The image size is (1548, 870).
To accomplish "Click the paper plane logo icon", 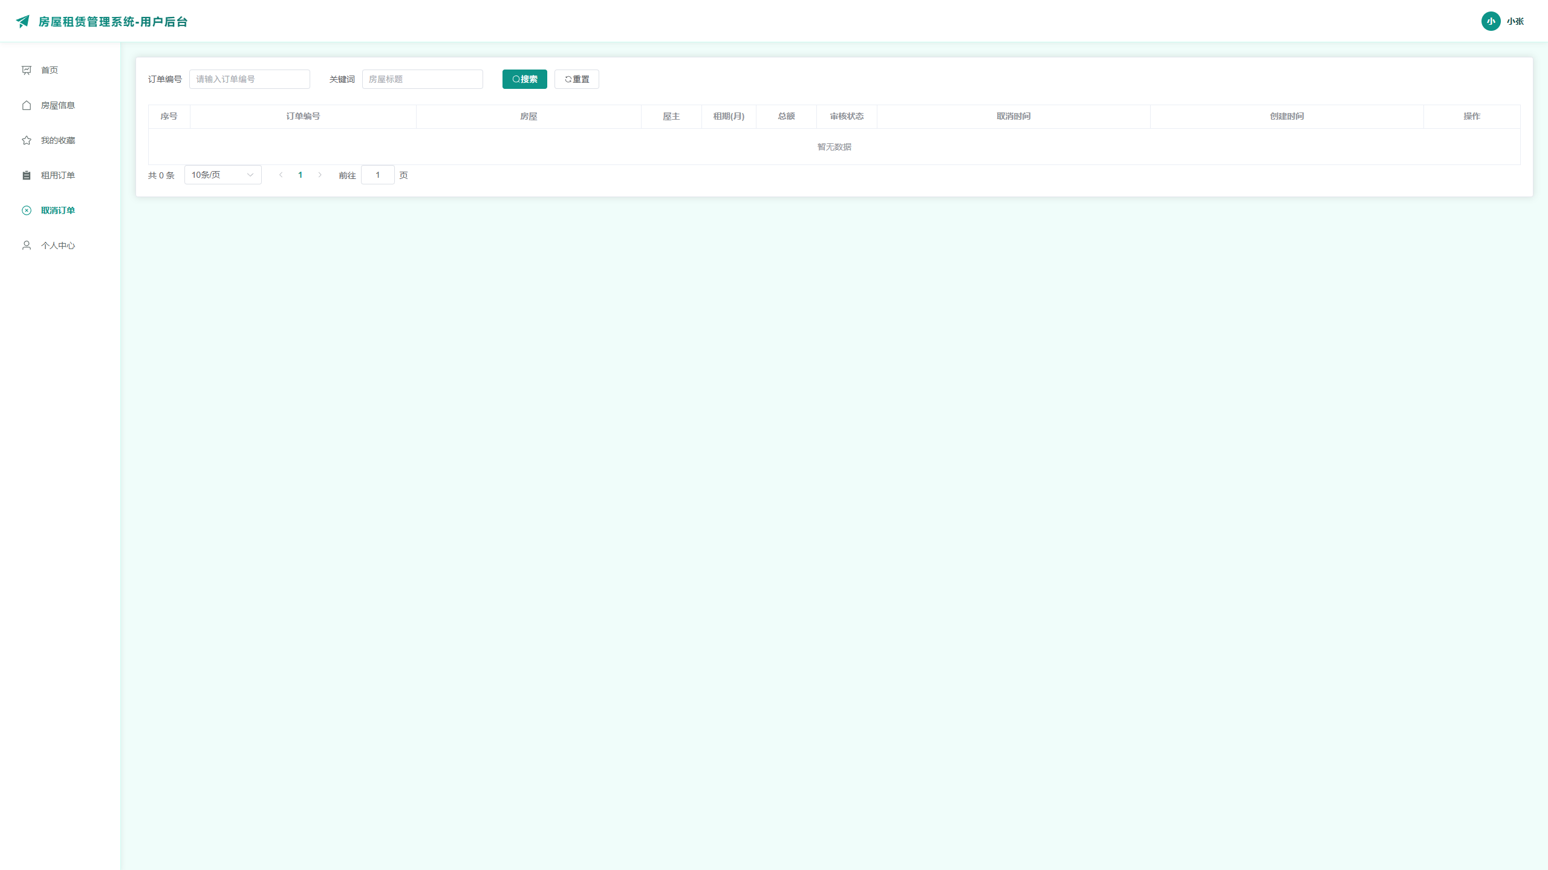I will pyautogui.click(x=23, y=21).
